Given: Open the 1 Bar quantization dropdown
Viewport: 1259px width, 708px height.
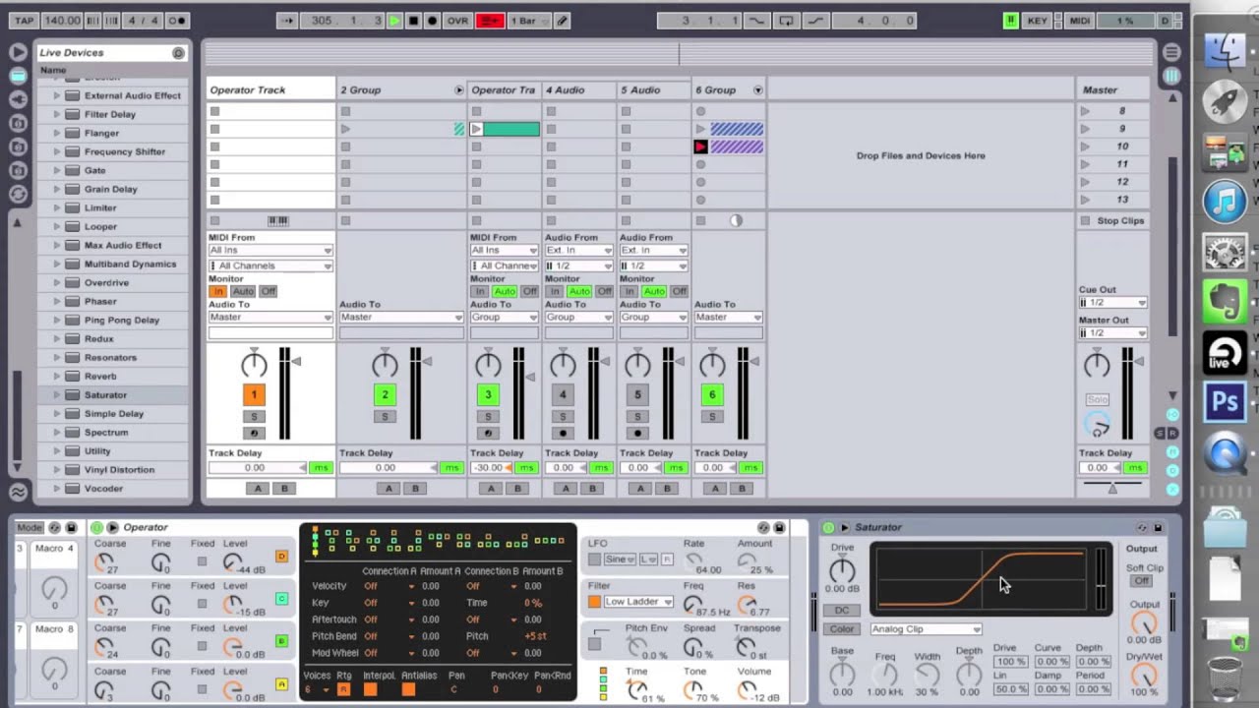Looking at the screenshot, I should coord(527,21).
